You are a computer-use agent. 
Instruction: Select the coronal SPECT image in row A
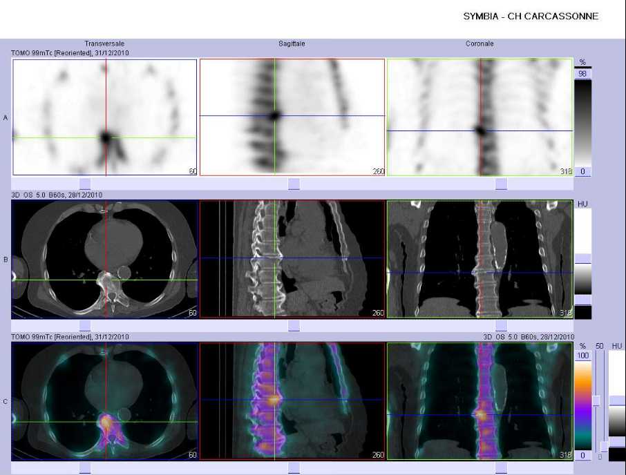(480, 117)
